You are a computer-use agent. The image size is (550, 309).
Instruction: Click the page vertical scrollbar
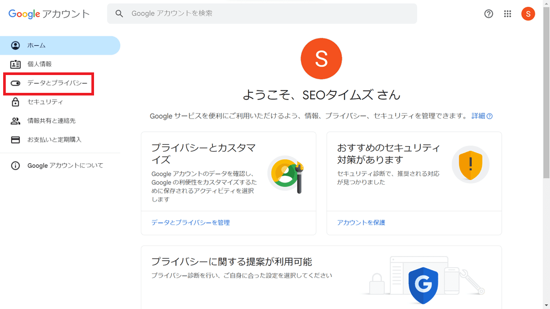tap(546, 93)
